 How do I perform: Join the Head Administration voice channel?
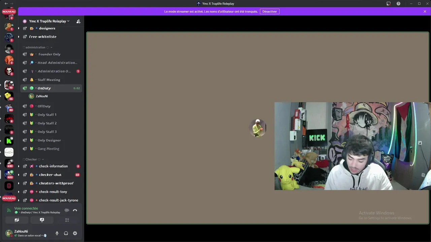pyautogui.click(x=51, y=63)
